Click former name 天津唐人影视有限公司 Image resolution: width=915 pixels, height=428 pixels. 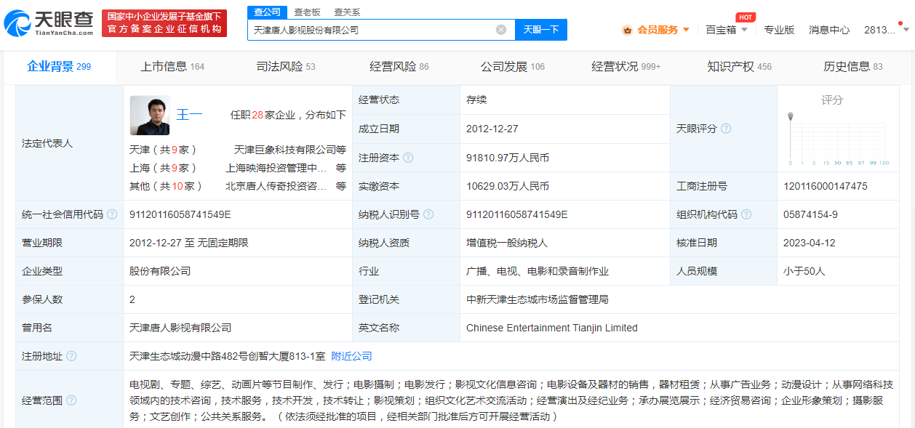click(x=180, y=328)
